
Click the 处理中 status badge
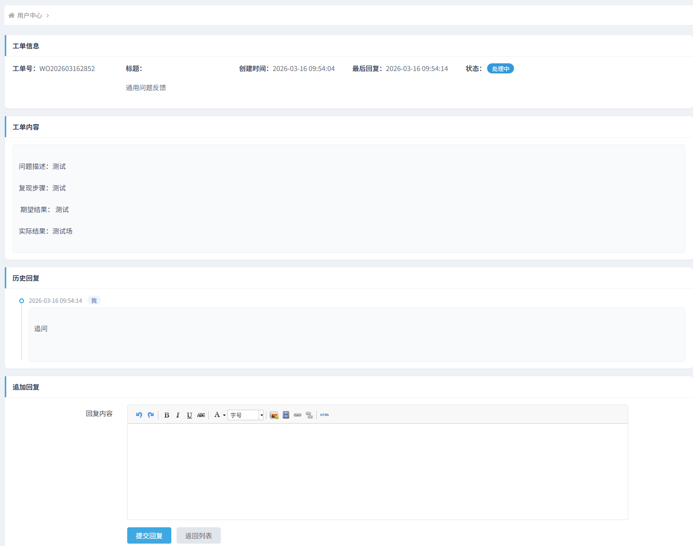500,69
